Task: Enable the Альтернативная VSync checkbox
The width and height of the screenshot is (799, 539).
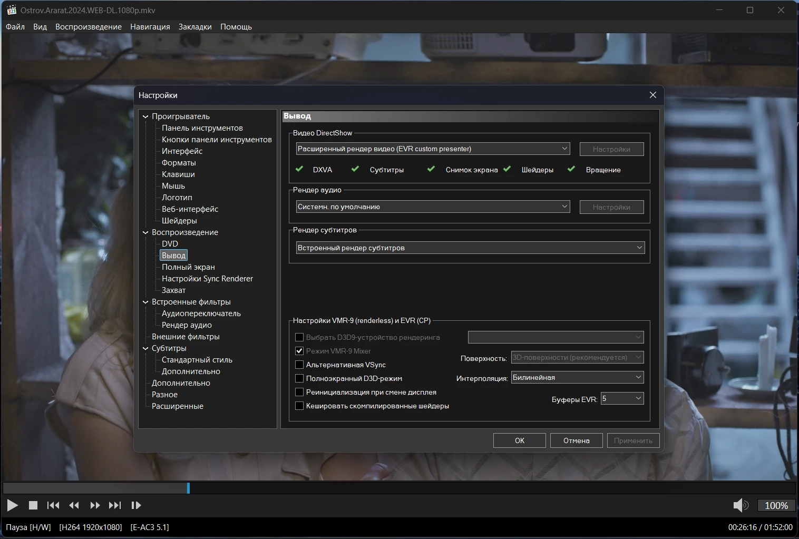Action: tap(299, 365)
